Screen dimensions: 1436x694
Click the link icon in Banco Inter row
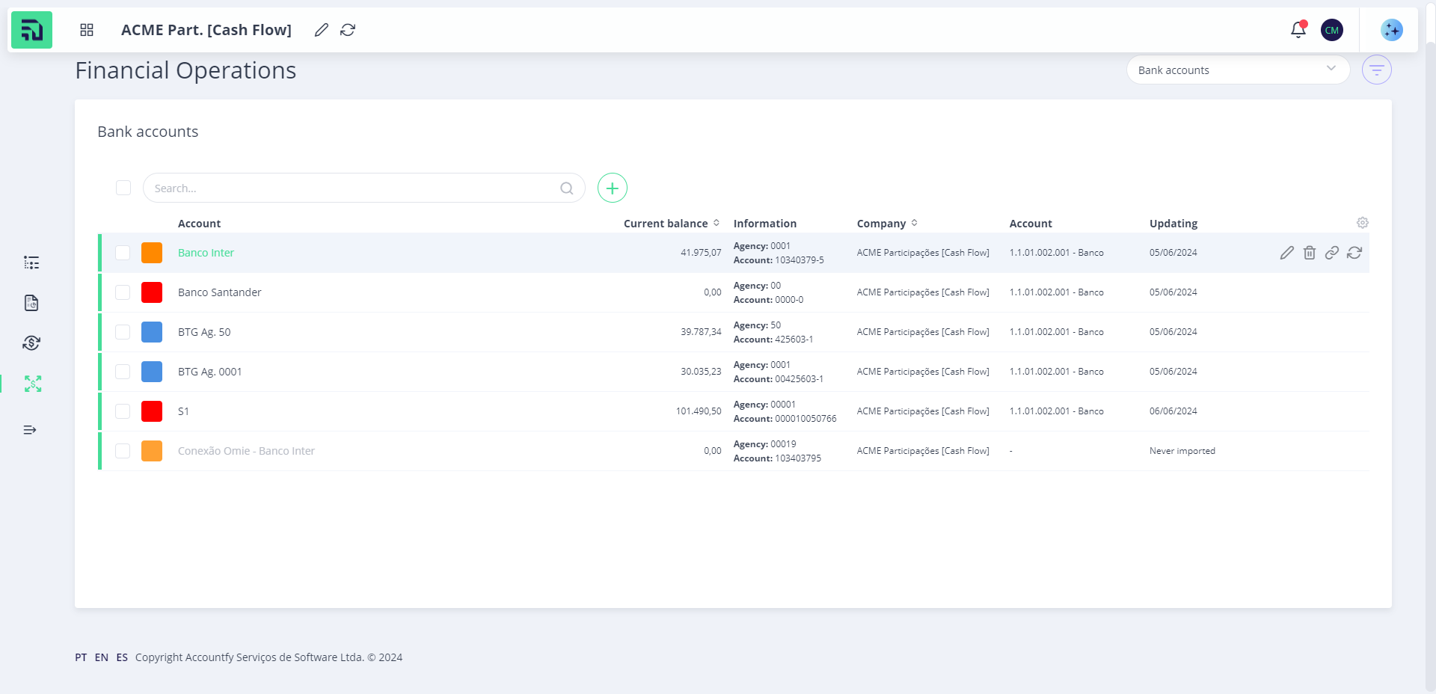pos(1331,253)
